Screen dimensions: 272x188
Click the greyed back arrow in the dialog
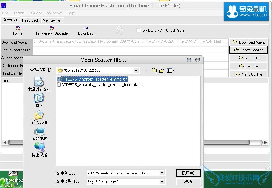[x=147, y=70]
